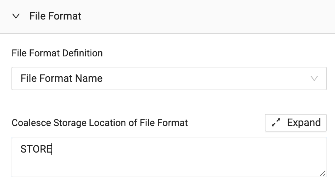335x185 pixels.
Task: Click the word "Expand" on the button
Action: click(304, 123)
